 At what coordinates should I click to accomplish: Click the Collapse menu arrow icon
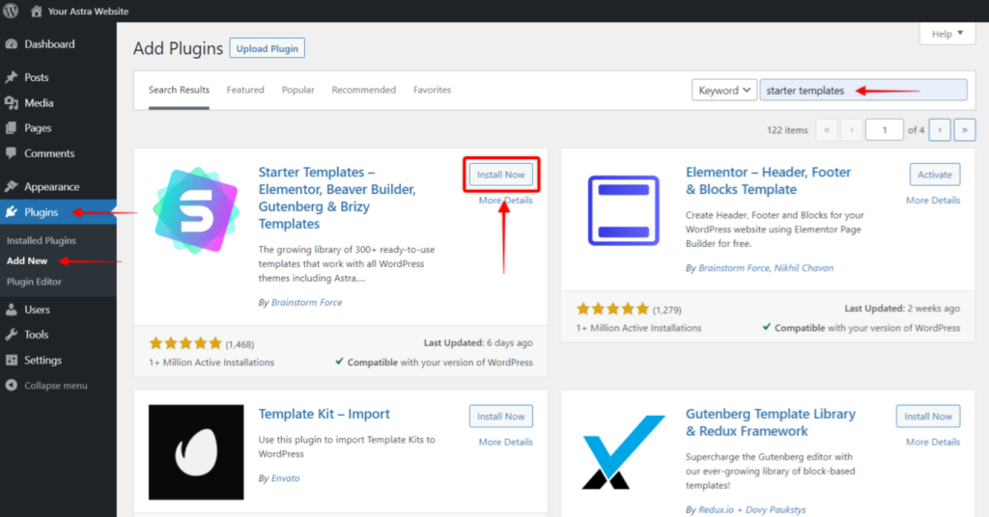(12, 386)
